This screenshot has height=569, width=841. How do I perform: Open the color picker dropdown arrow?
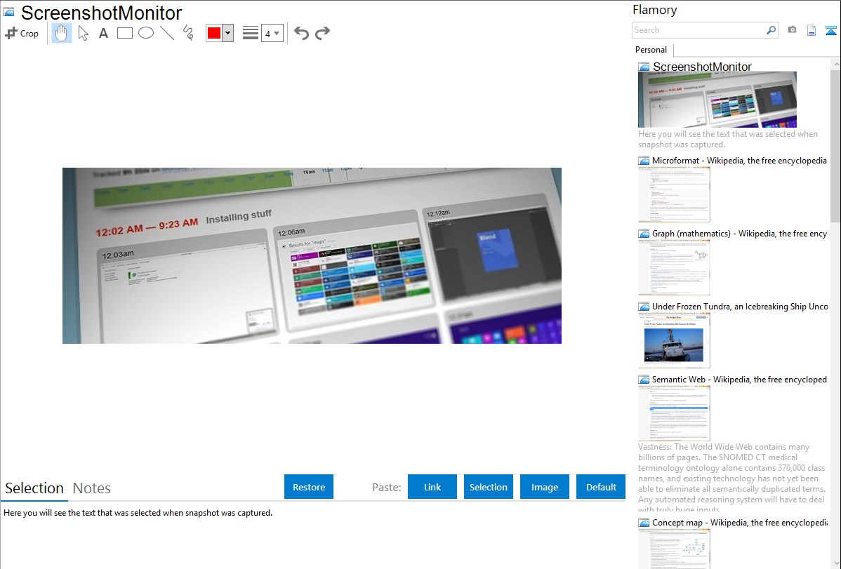pos(228,33)
